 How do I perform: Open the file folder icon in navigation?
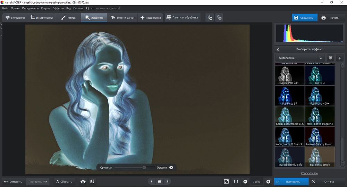(160, 181)
